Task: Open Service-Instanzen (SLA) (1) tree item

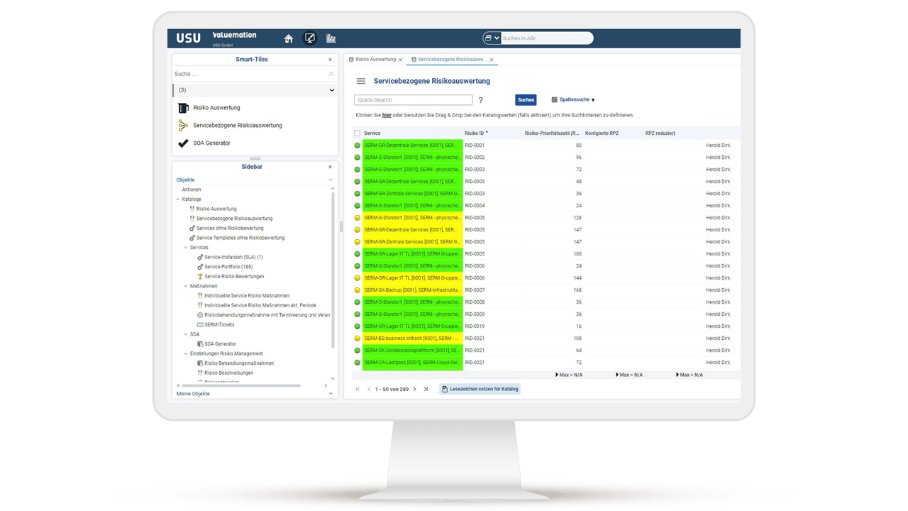Action: (233, 257)
